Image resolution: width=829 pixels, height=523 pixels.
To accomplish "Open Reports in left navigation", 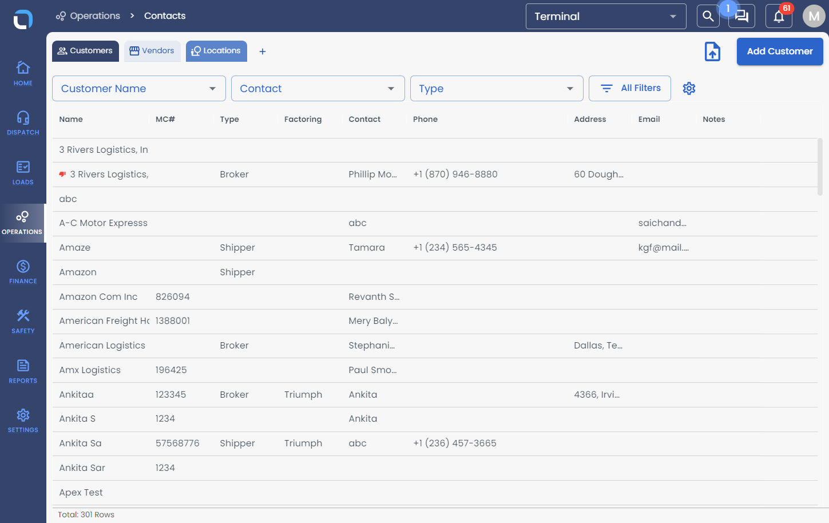I will pyautogui.click(x=23, y=371).
